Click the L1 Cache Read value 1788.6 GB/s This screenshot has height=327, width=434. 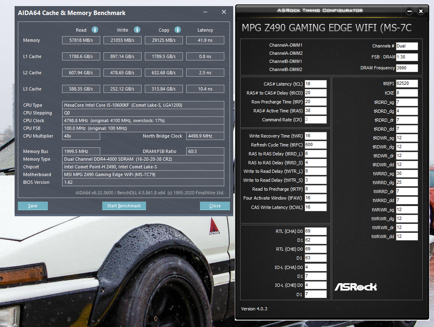click(81, 56)
